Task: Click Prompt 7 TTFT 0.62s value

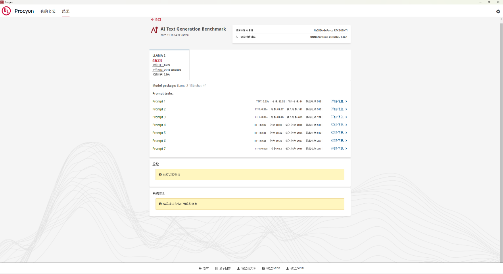Action: [x=265, y=149]
